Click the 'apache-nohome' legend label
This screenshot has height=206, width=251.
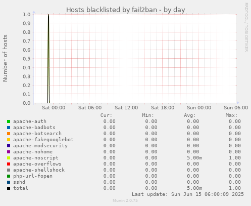[x=33, y=152]
